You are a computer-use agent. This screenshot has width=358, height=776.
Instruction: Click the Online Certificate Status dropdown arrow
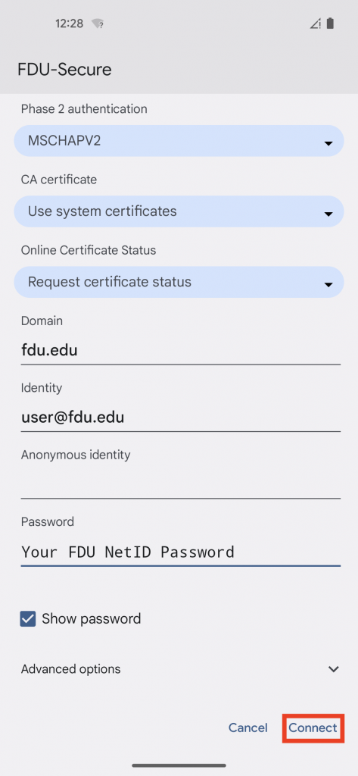click(328, 285)
